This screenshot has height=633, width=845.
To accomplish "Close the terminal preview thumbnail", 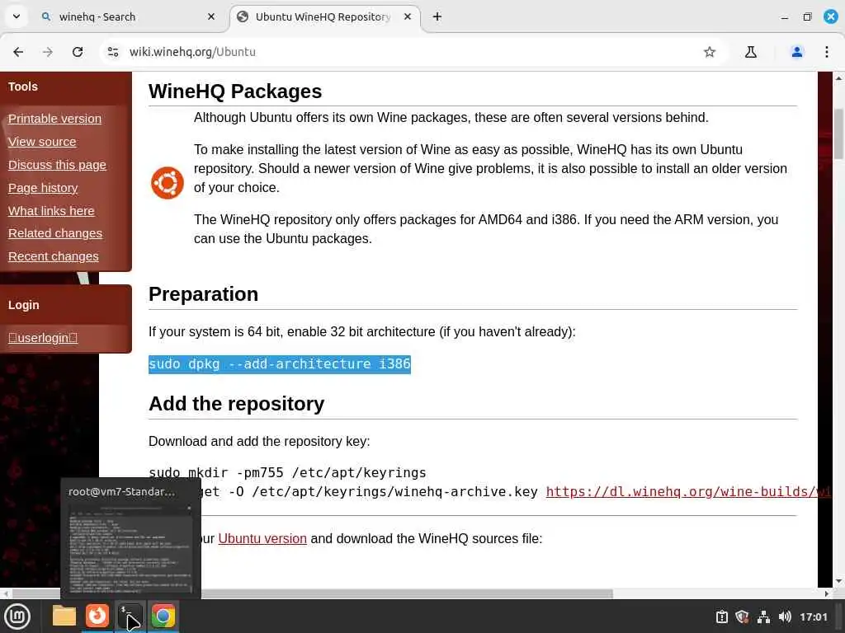I will 189,508.
